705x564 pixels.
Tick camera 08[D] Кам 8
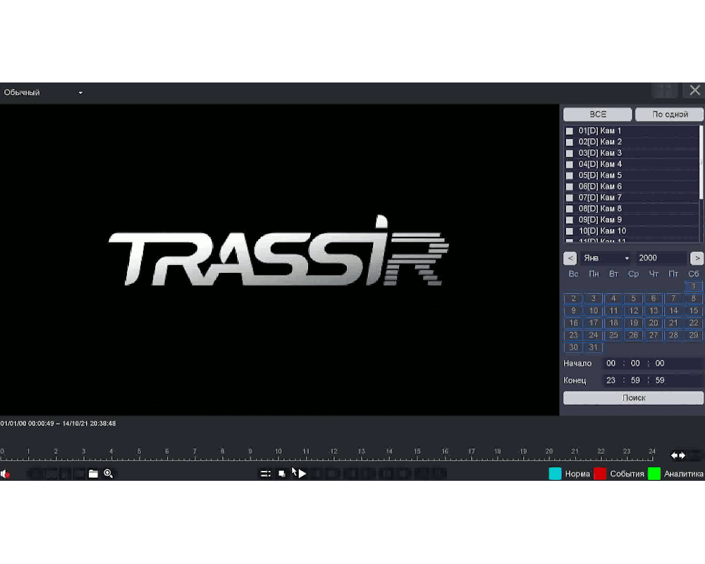click(x=569, y=209)
